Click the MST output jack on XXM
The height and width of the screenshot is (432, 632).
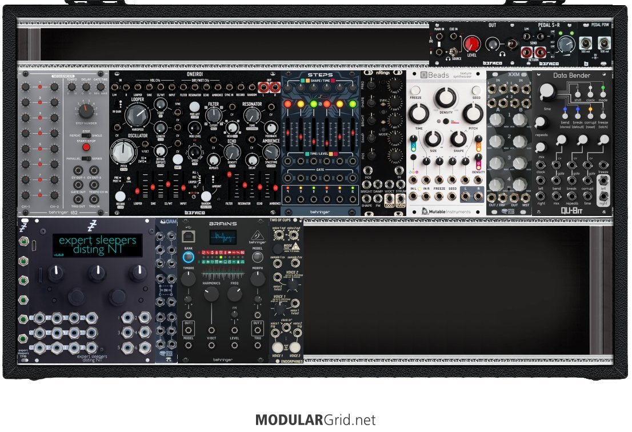coord(526,198)
